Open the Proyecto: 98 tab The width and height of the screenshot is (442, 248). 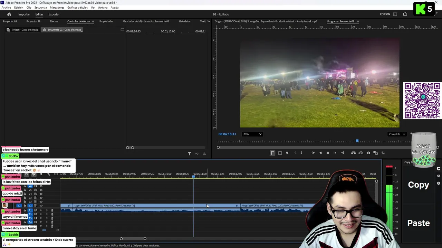tap(33, 21)
